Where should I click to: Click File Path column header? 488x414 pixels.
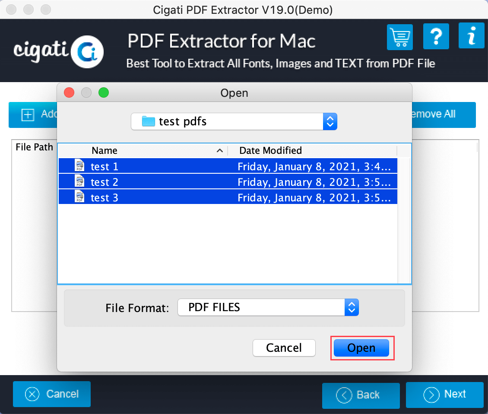coord(35,147)
